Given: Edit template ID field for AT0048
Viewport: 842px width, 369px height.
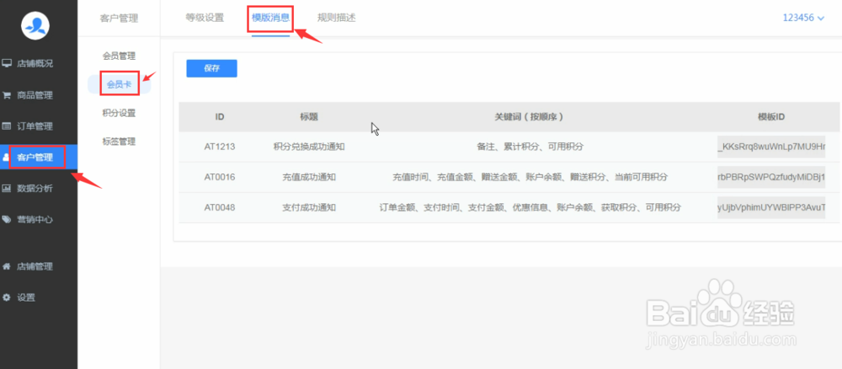Looking at the screenshot, I should coord(771,207).
